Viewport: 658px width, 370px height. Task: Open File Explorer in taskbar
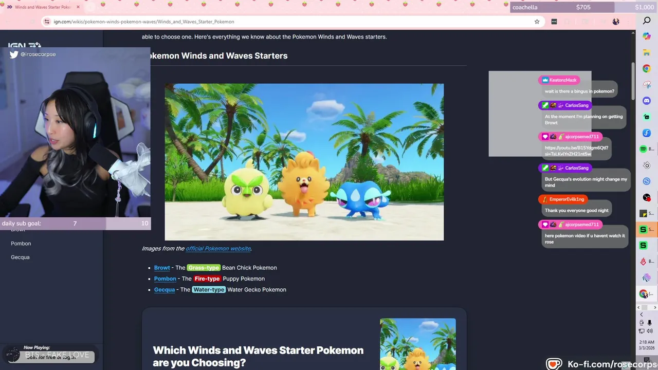tap(647, 52)
